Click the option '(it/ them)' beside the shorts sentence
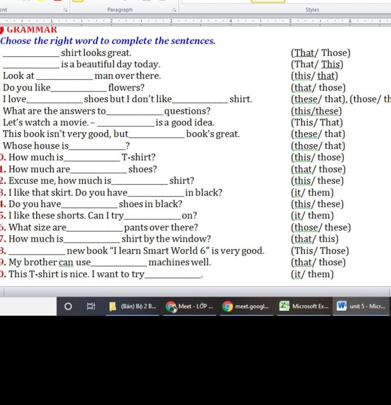 [x=312, y=216]
